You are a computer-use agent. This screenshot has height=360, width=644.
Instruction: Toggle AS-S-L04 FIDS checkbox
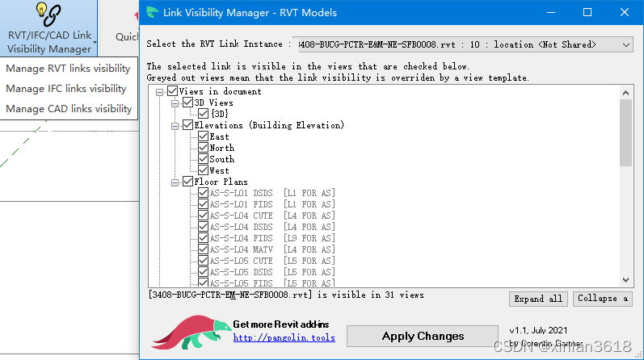pyautogui.click(x=203, y=237)
